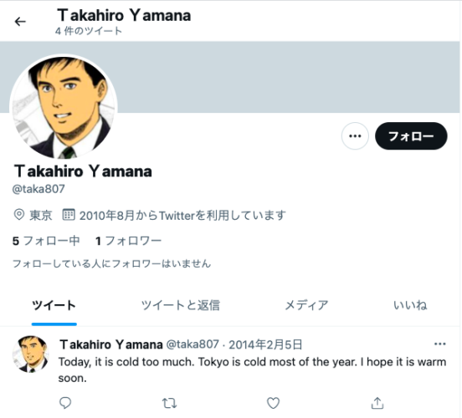462x418 pixels.
Task: Open the large profile avatar picture
Action: point(64,108)
